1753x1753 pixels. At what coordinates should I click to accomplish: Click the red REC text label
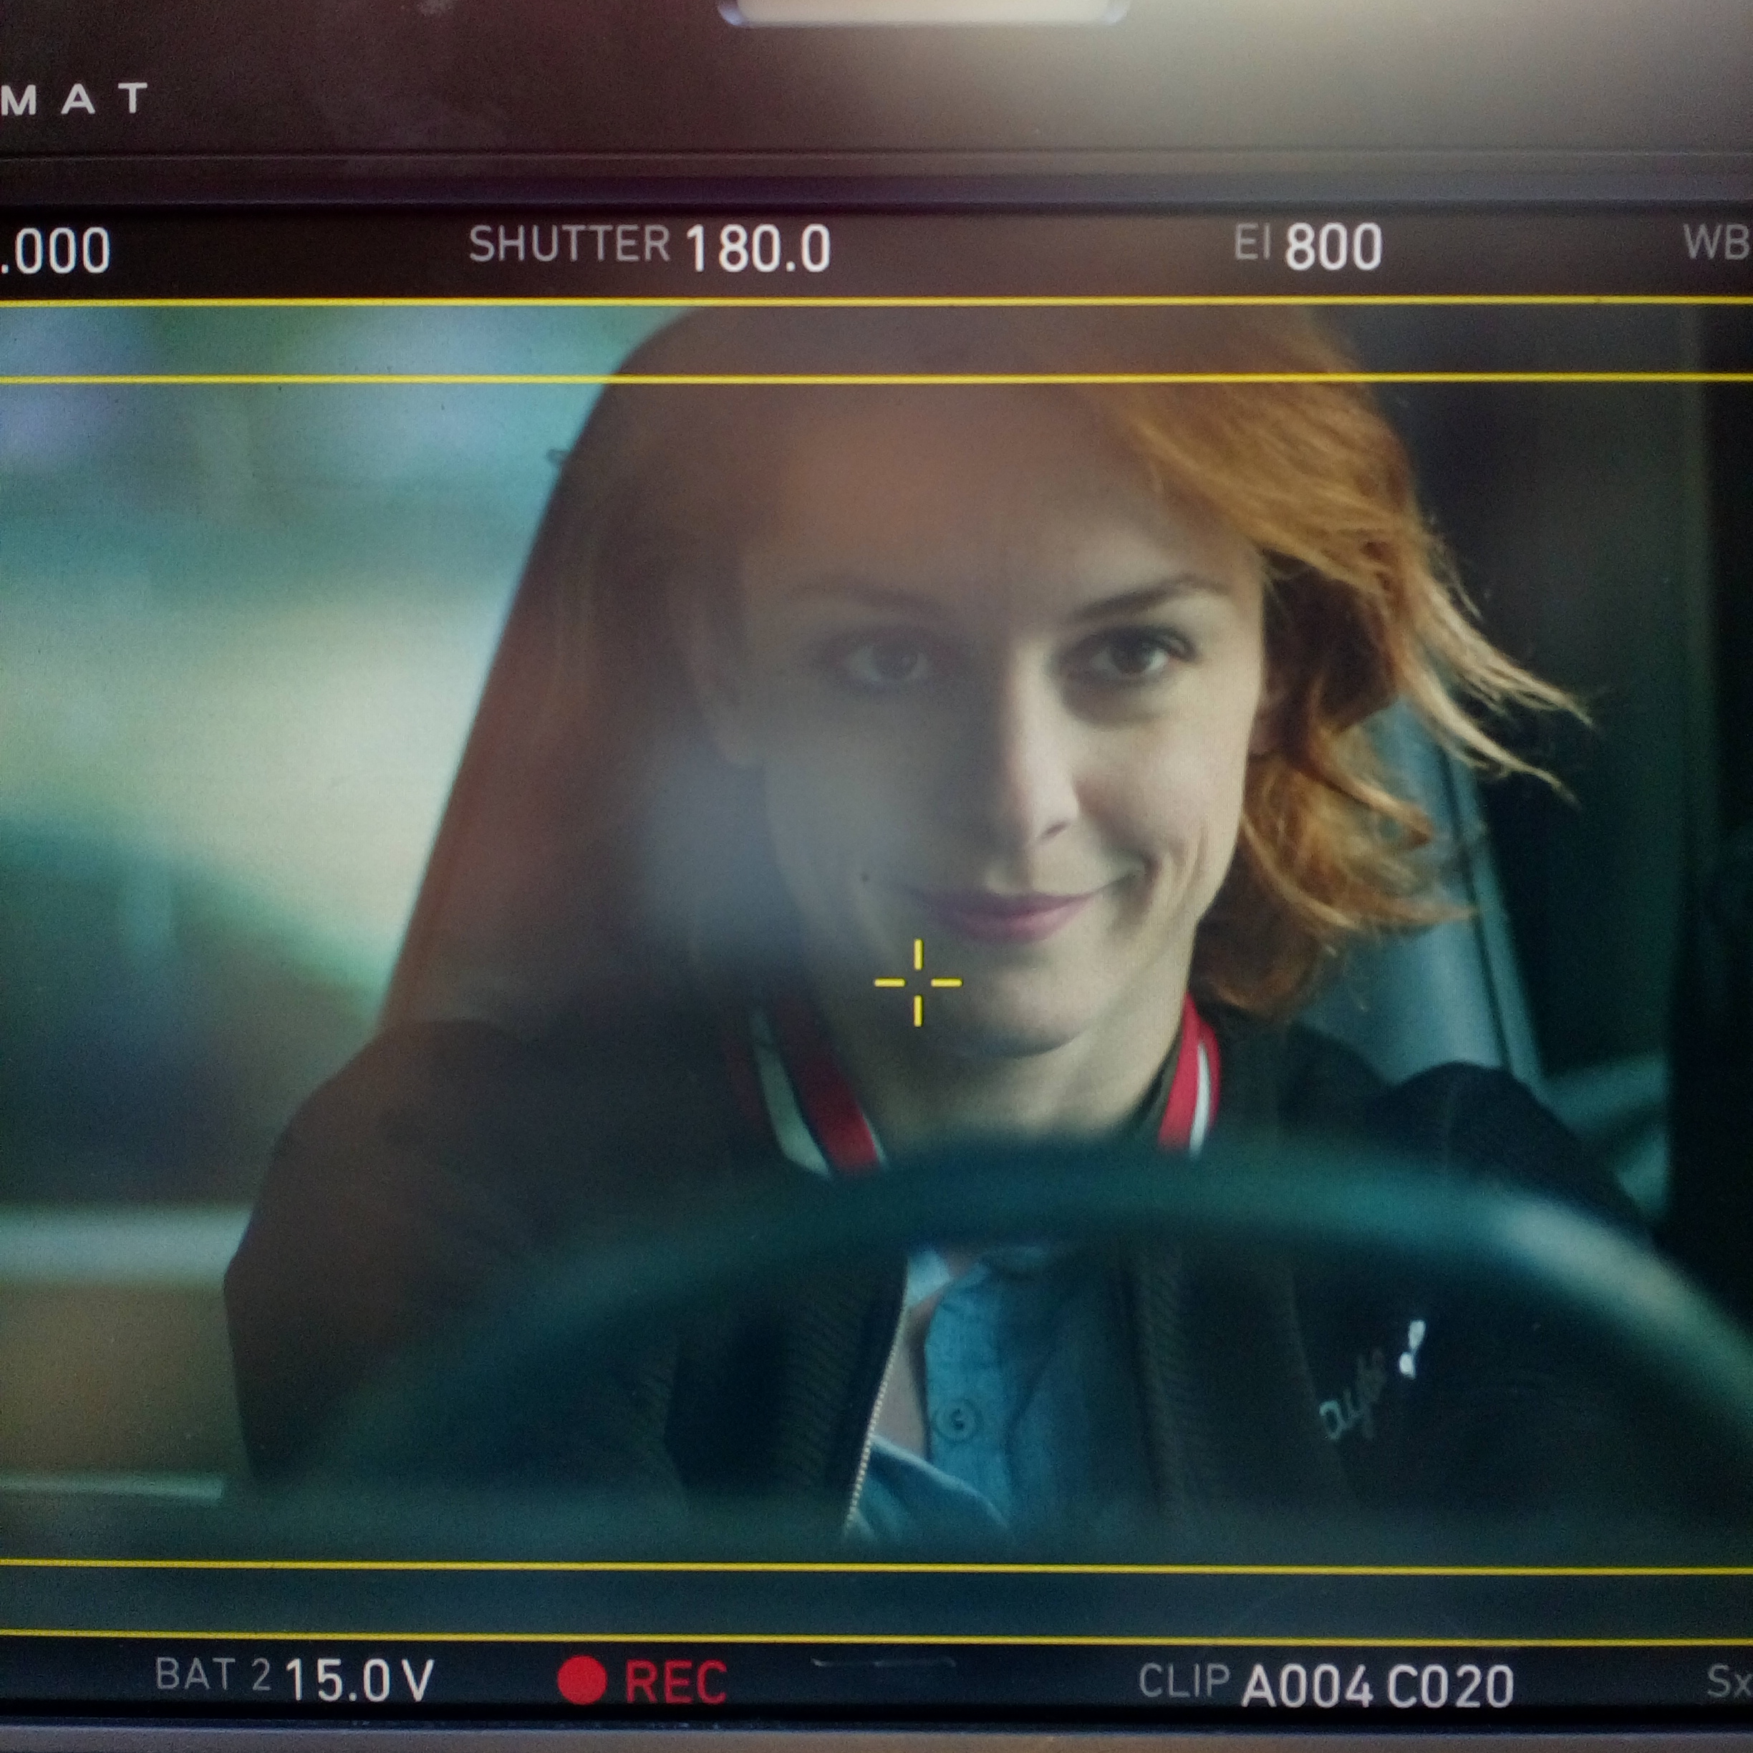pos(676,1683)
